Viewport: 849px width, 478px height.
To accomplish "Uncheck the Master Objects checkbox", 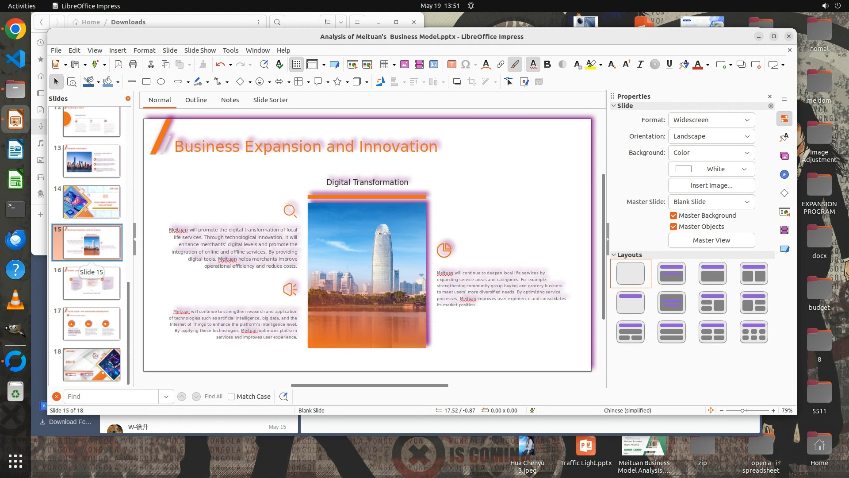I will click(x=673, y=227).
